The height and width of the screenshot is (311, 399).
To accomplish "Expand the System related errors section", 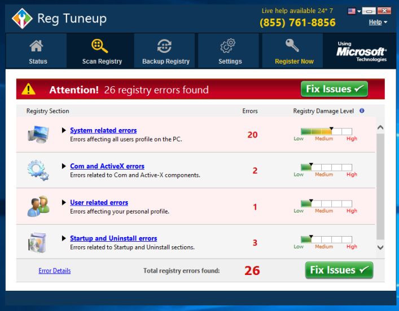I will tap(64, 130).
